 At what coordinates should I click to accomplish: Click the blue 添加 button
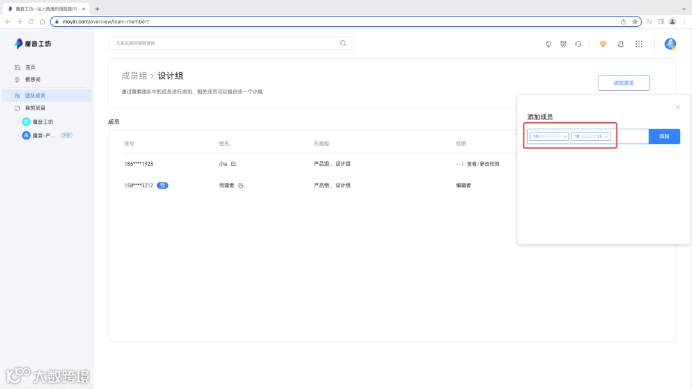pyautogui.click(x=664, y=136)
